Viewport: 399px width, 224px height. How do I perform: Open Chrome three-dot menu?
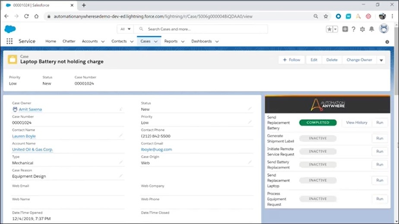392,16
